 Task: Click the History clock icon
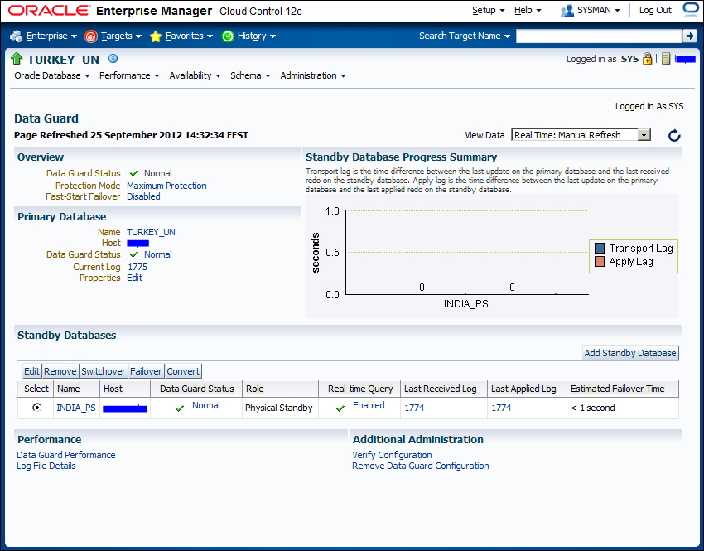point(228,36)
